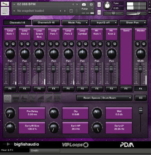This screenshot has height=155, width=151.
Task: Click the snapshot delete trash icon
Action: (x=77, y=11)
